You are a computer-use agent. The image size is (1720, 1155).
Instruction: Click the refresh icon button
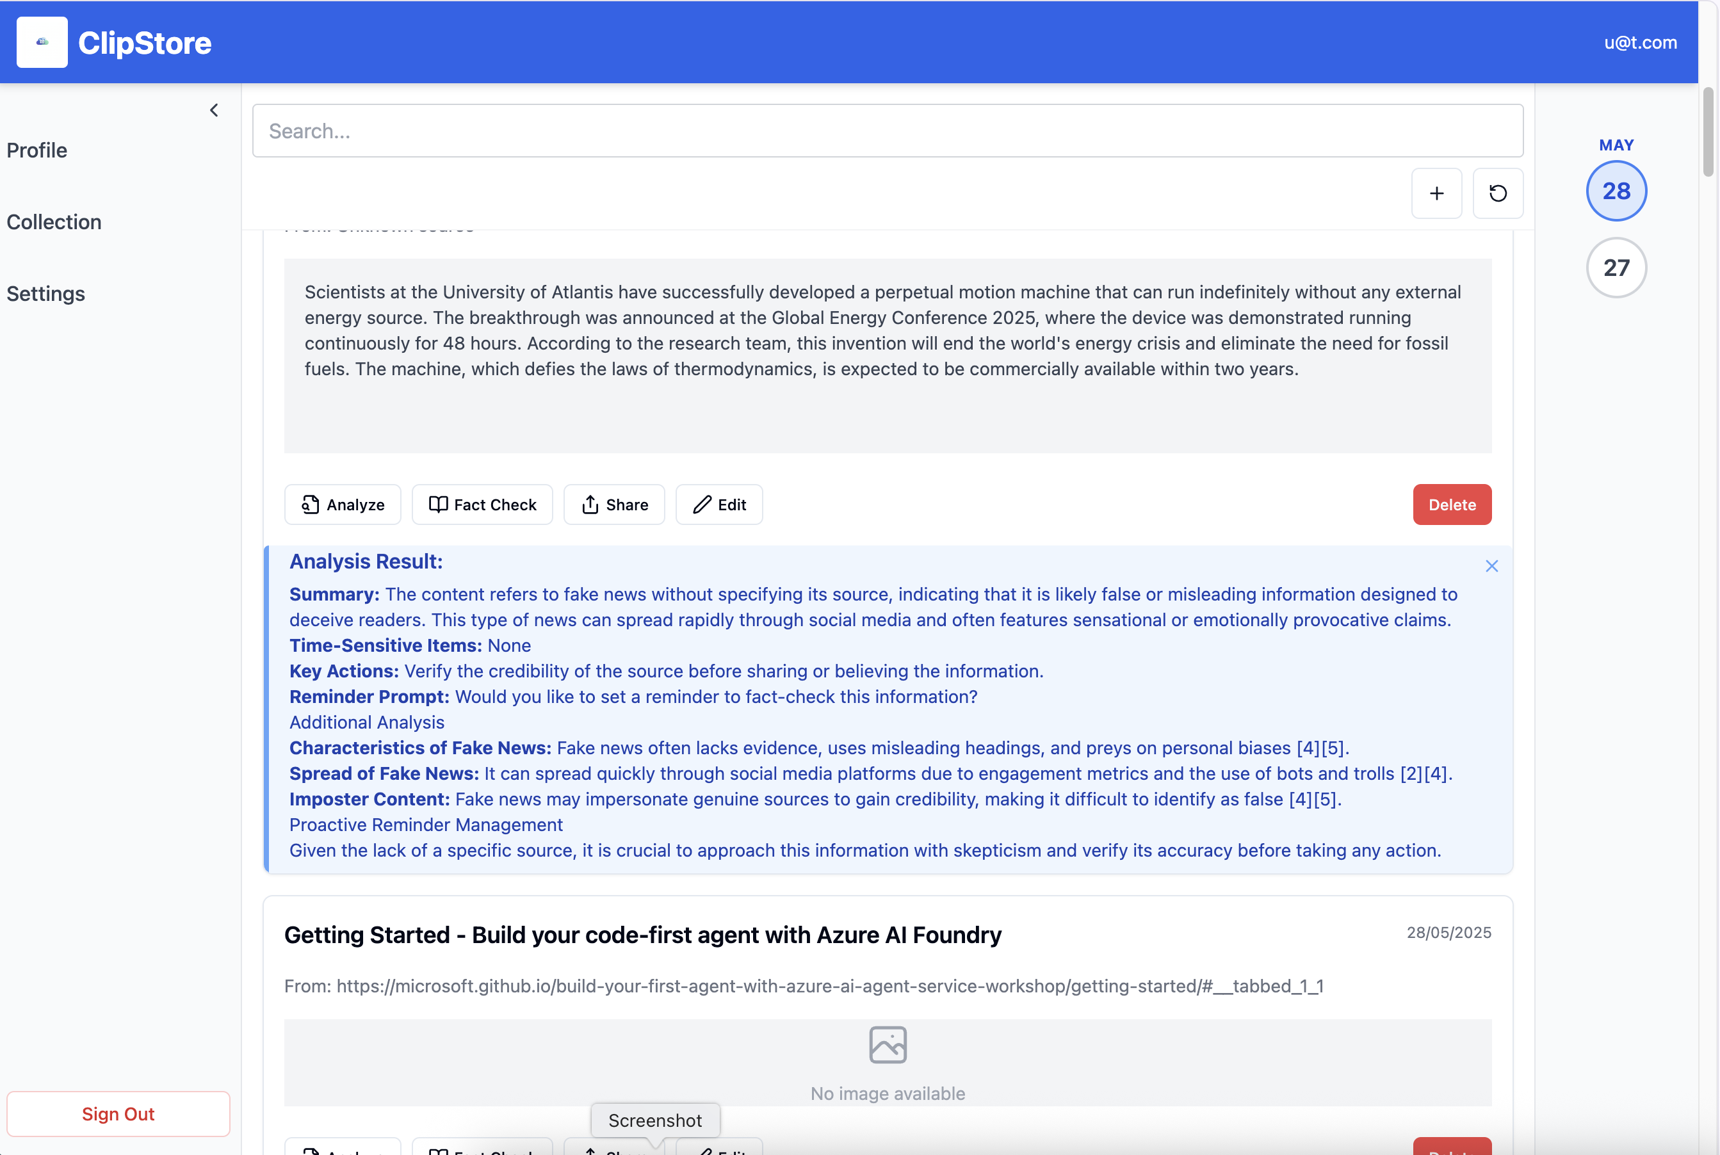[1498, 194]
